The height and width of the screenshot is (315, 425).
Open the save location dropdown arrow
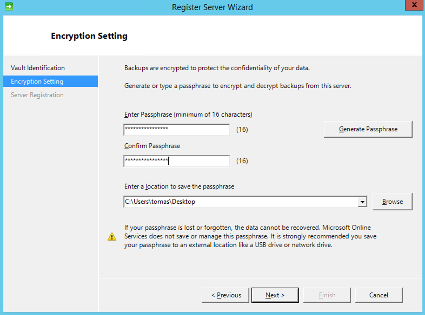click(x=362, y=202)
